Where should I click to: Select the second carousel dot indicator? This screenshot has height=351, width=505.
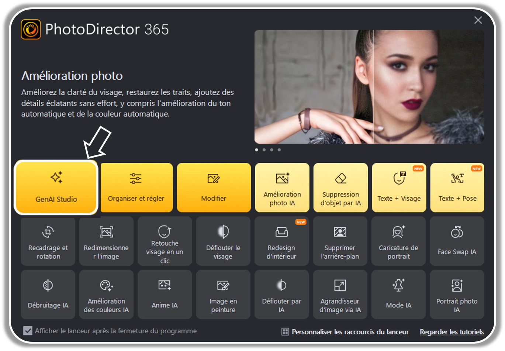[264, 150]
